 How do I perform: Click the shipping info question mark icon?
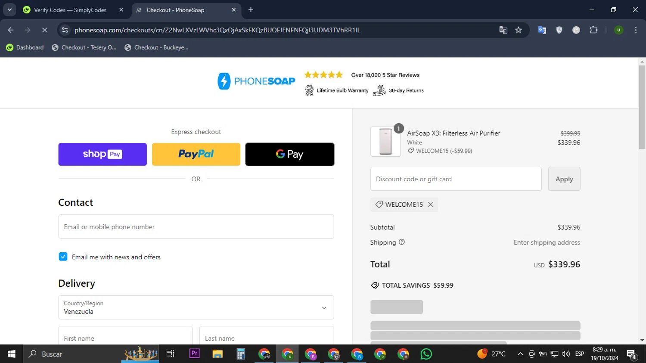pyautogui.click(x=402, y=242)
